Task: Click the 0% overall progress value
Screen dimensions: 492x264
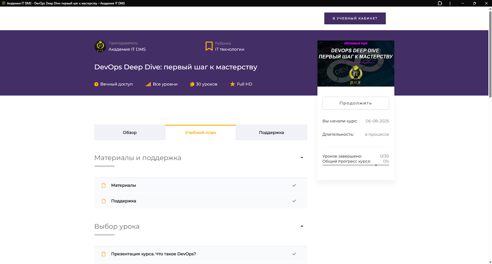Action: click(x=386, y=161)
